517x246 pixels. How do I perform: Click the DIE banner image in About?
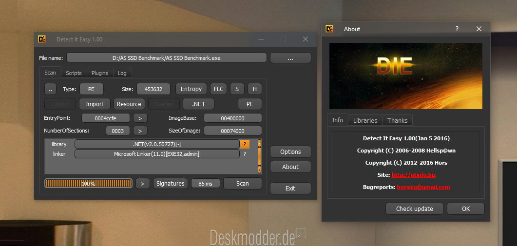tap(405, 76)
